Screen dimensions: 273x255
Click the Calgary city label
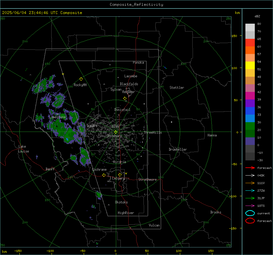pos(118,178)
